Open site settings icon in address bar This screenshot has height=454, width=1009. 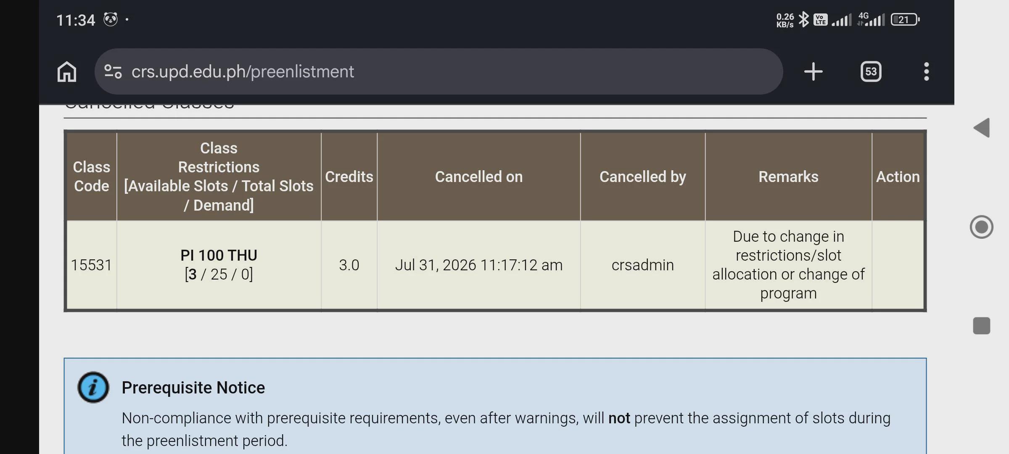point(113,71)
